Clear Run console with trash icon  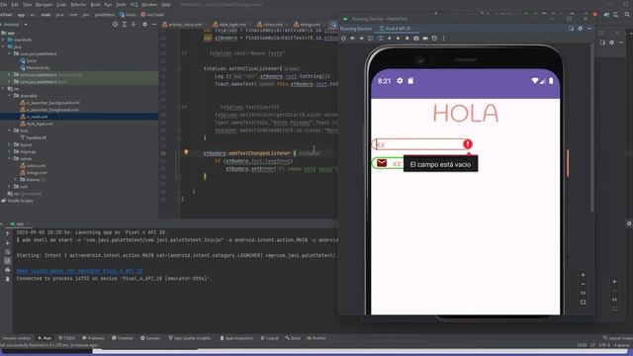click(7, 279)
